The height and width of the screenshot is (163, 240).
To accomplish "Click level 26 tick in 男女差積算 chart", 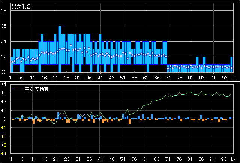I will coord(67,159).
